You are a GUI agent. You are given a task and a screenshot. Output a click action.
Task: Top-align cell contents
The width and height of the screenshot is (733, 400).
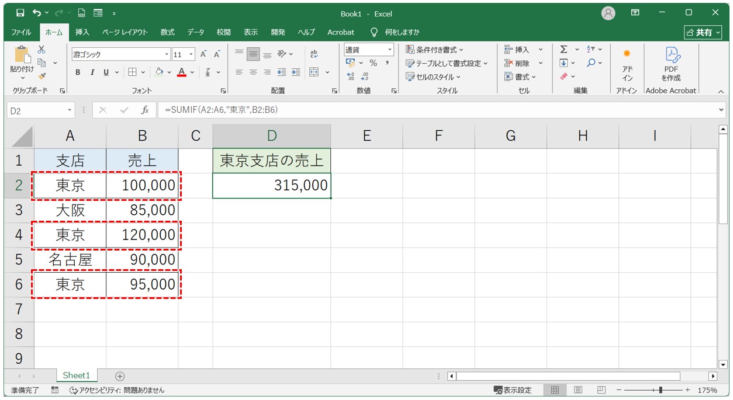click(238, 54)
